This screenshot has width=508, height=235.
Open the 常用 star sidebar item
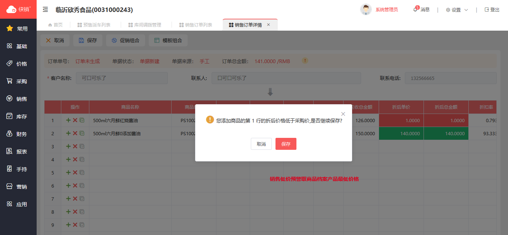click(x=18, y=28)
